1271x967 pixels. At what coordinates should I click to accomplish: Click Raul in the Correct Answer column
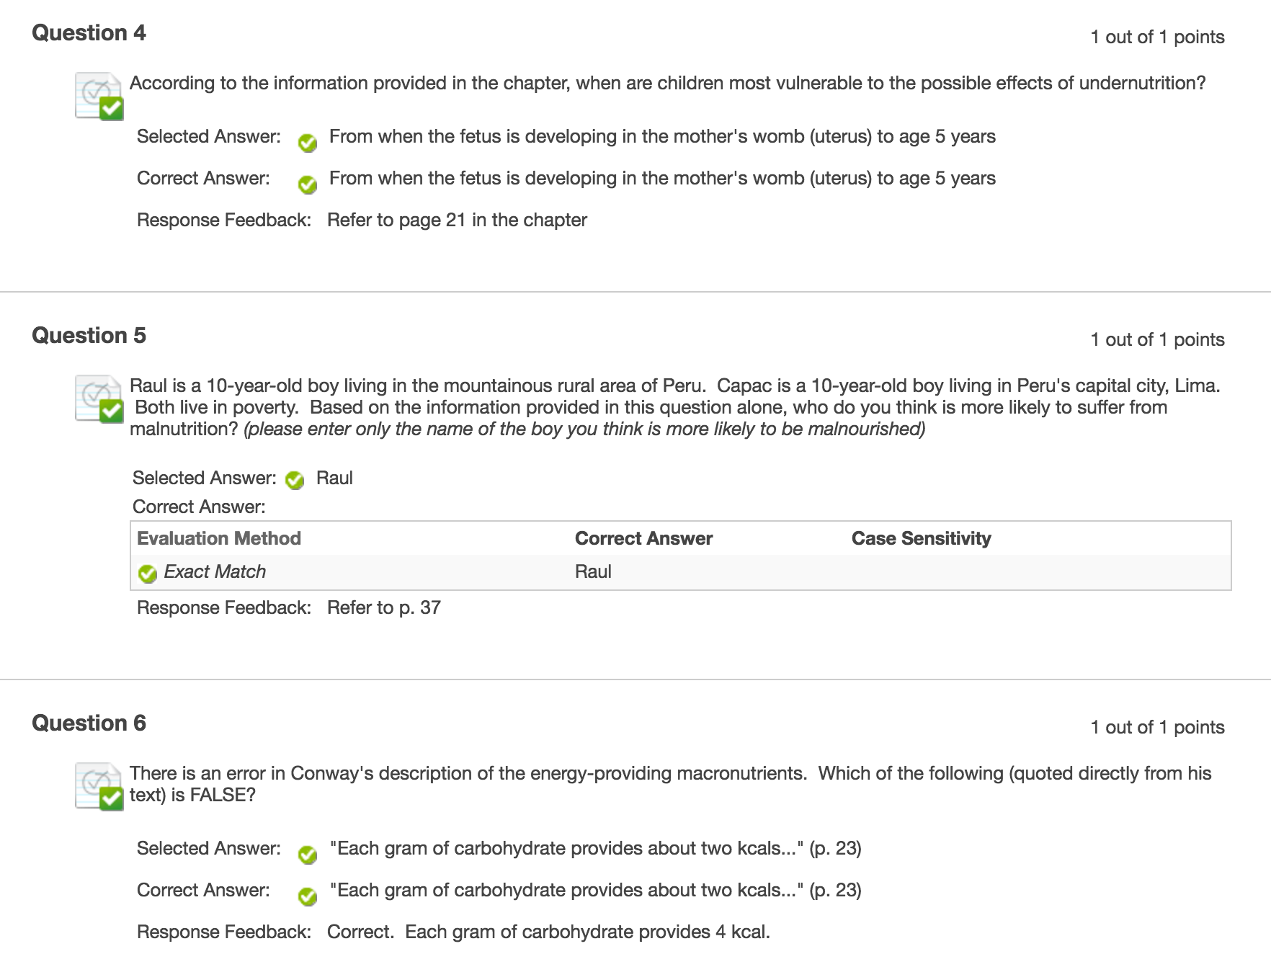pyautogui.click(x=593, y=571)
